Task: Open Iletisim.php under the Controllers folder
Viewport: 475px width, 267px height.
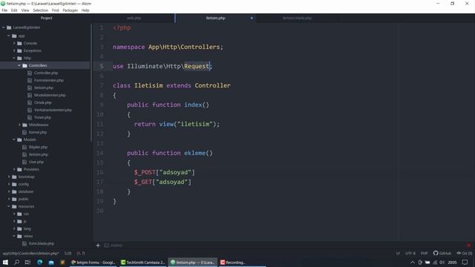Action: (x=44, y=88)
